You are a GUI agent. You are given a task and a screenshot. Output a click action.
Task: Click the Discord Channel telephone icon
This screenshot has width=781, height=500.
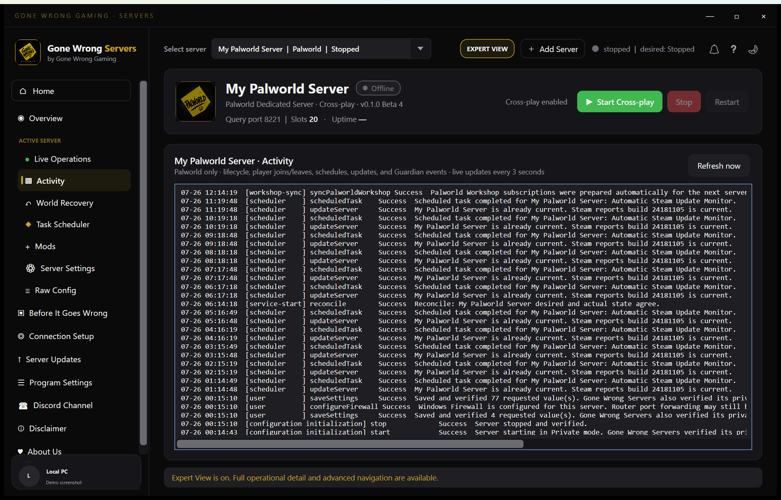click(x=23, y=406)
